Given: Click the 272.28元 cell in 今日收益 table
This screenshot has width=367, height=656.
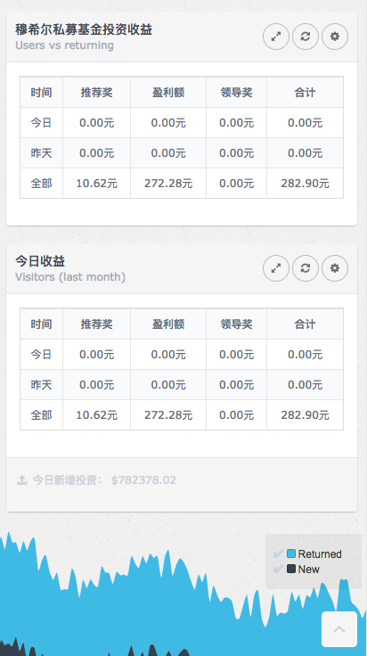Looking at the screenshot, I should pyautogui.click(x=168, y=415).
